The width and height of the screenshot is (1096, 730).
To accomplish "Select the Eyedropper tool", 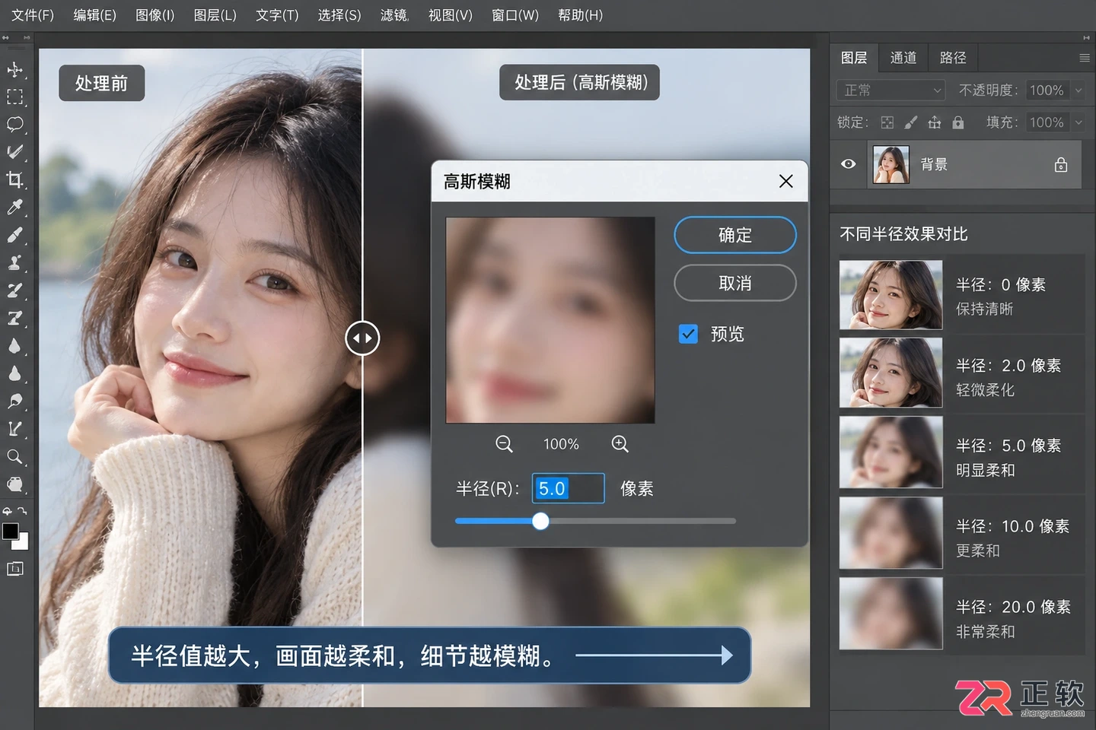I will [14, 208].
